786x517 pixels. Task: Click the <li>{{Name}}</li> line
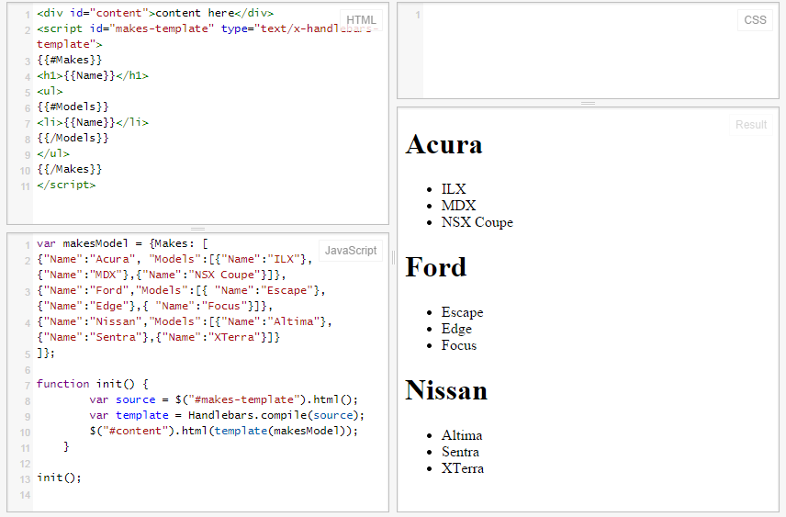tap(93, 122)
